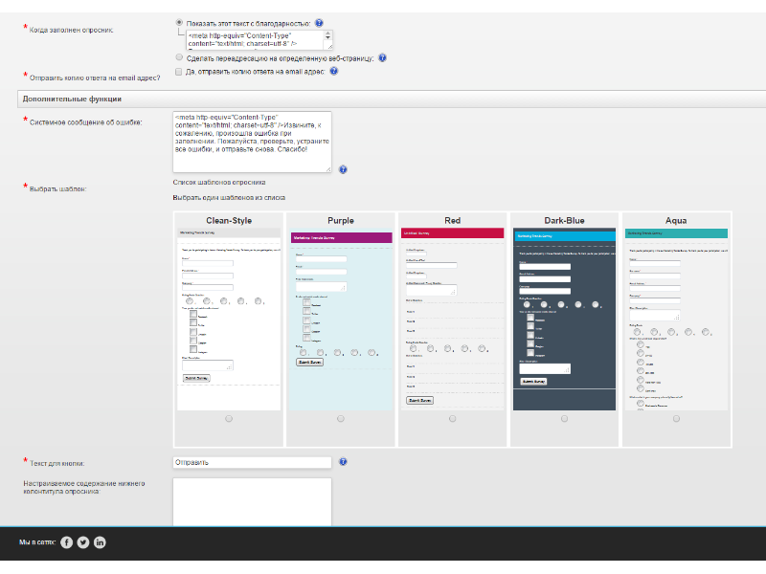Click scroll up arrow in thank-you textarea
766x574 pixels.
tap(328, 33)
